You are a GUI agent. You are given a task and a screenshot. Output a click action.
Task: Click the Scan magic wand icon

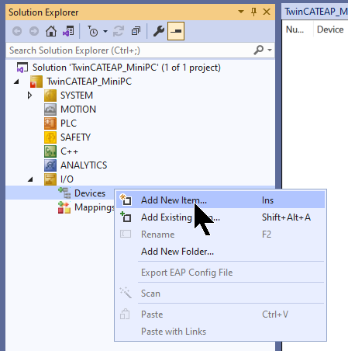(x=126, y=293)
